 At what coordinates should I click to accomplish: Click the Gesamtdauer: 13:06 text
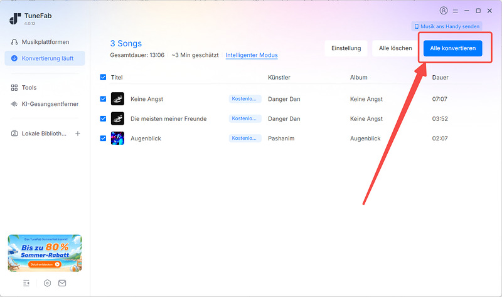[137, 55]
